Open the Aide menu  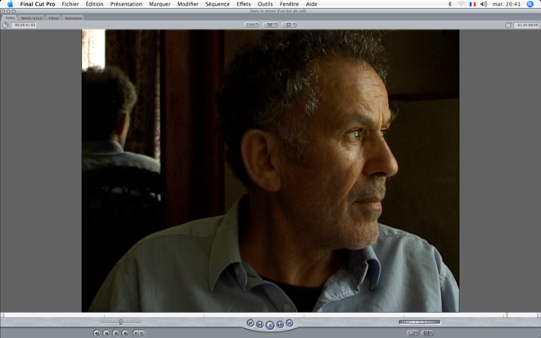312,4
